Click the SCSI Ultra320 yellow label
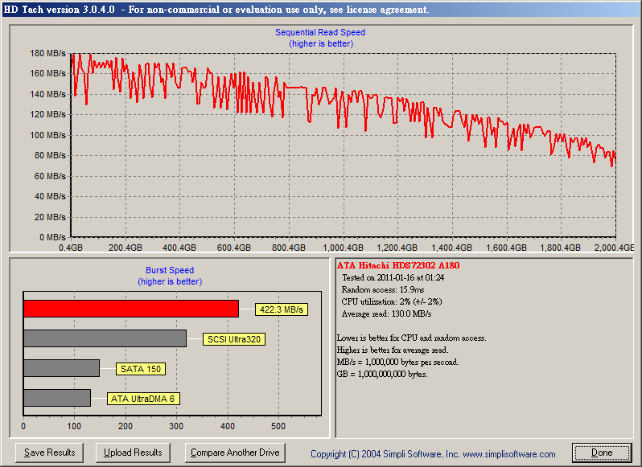Image resolution: width=642 pixels, height=467 pixels. pos(234,339)
